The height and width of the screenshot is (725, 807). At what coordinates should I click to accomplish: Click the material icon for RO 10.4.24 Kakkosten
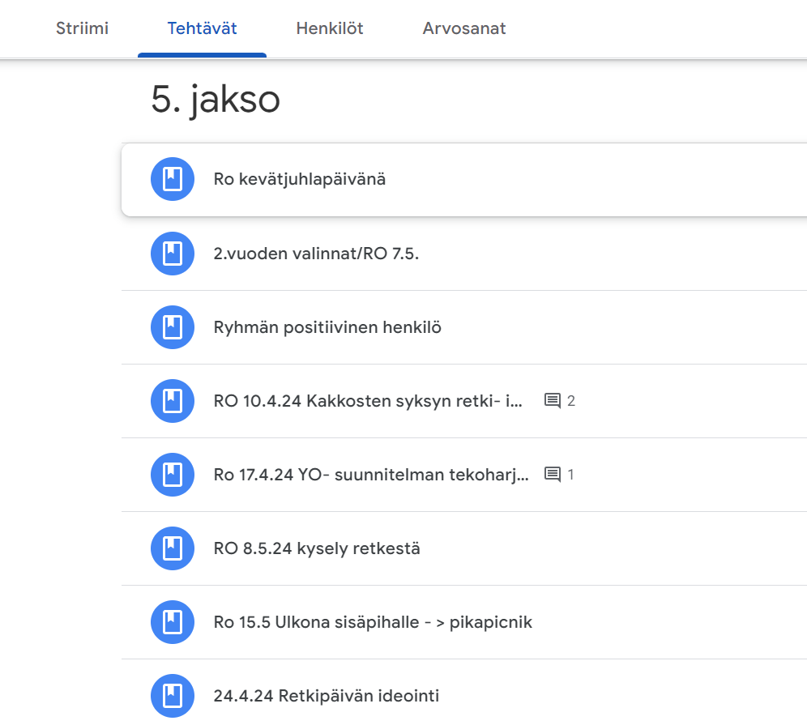click(x=173, y=401)
